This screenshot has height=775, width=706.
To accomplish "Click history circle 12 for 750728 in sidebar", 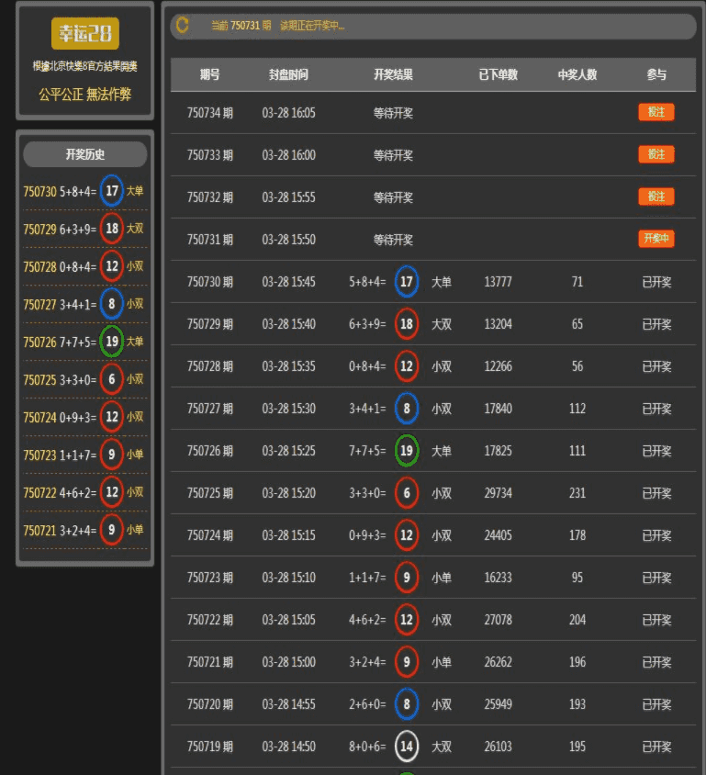I will pos(112,266).
